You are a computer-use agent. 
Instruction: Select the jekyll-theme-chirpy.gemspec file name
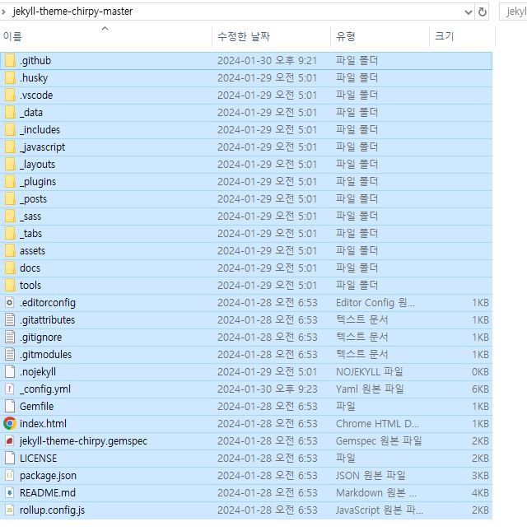pos(83,440)
